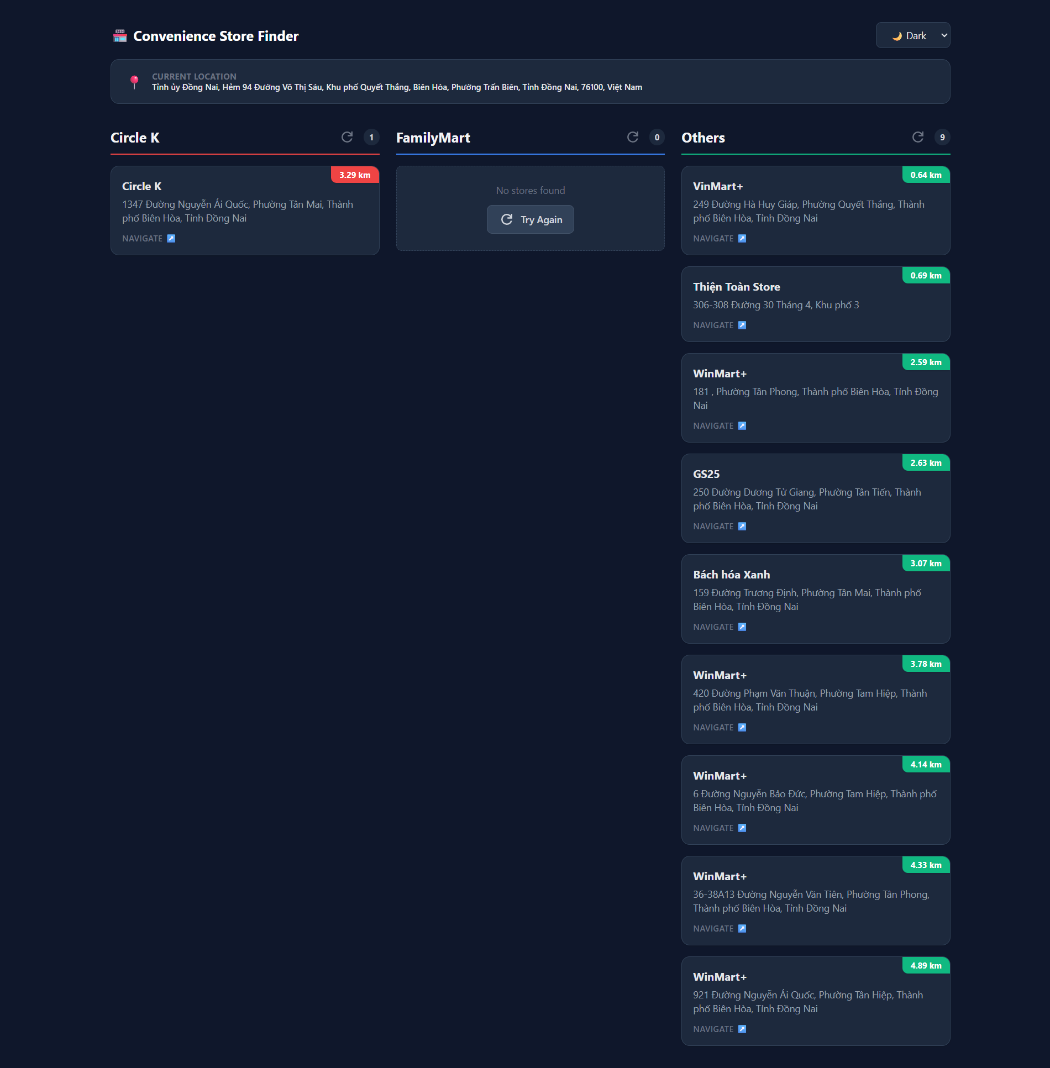Select the Bách hóa Xanh store name
The height and width of the screenshot is (1068, 1050).
pos(731,575)
